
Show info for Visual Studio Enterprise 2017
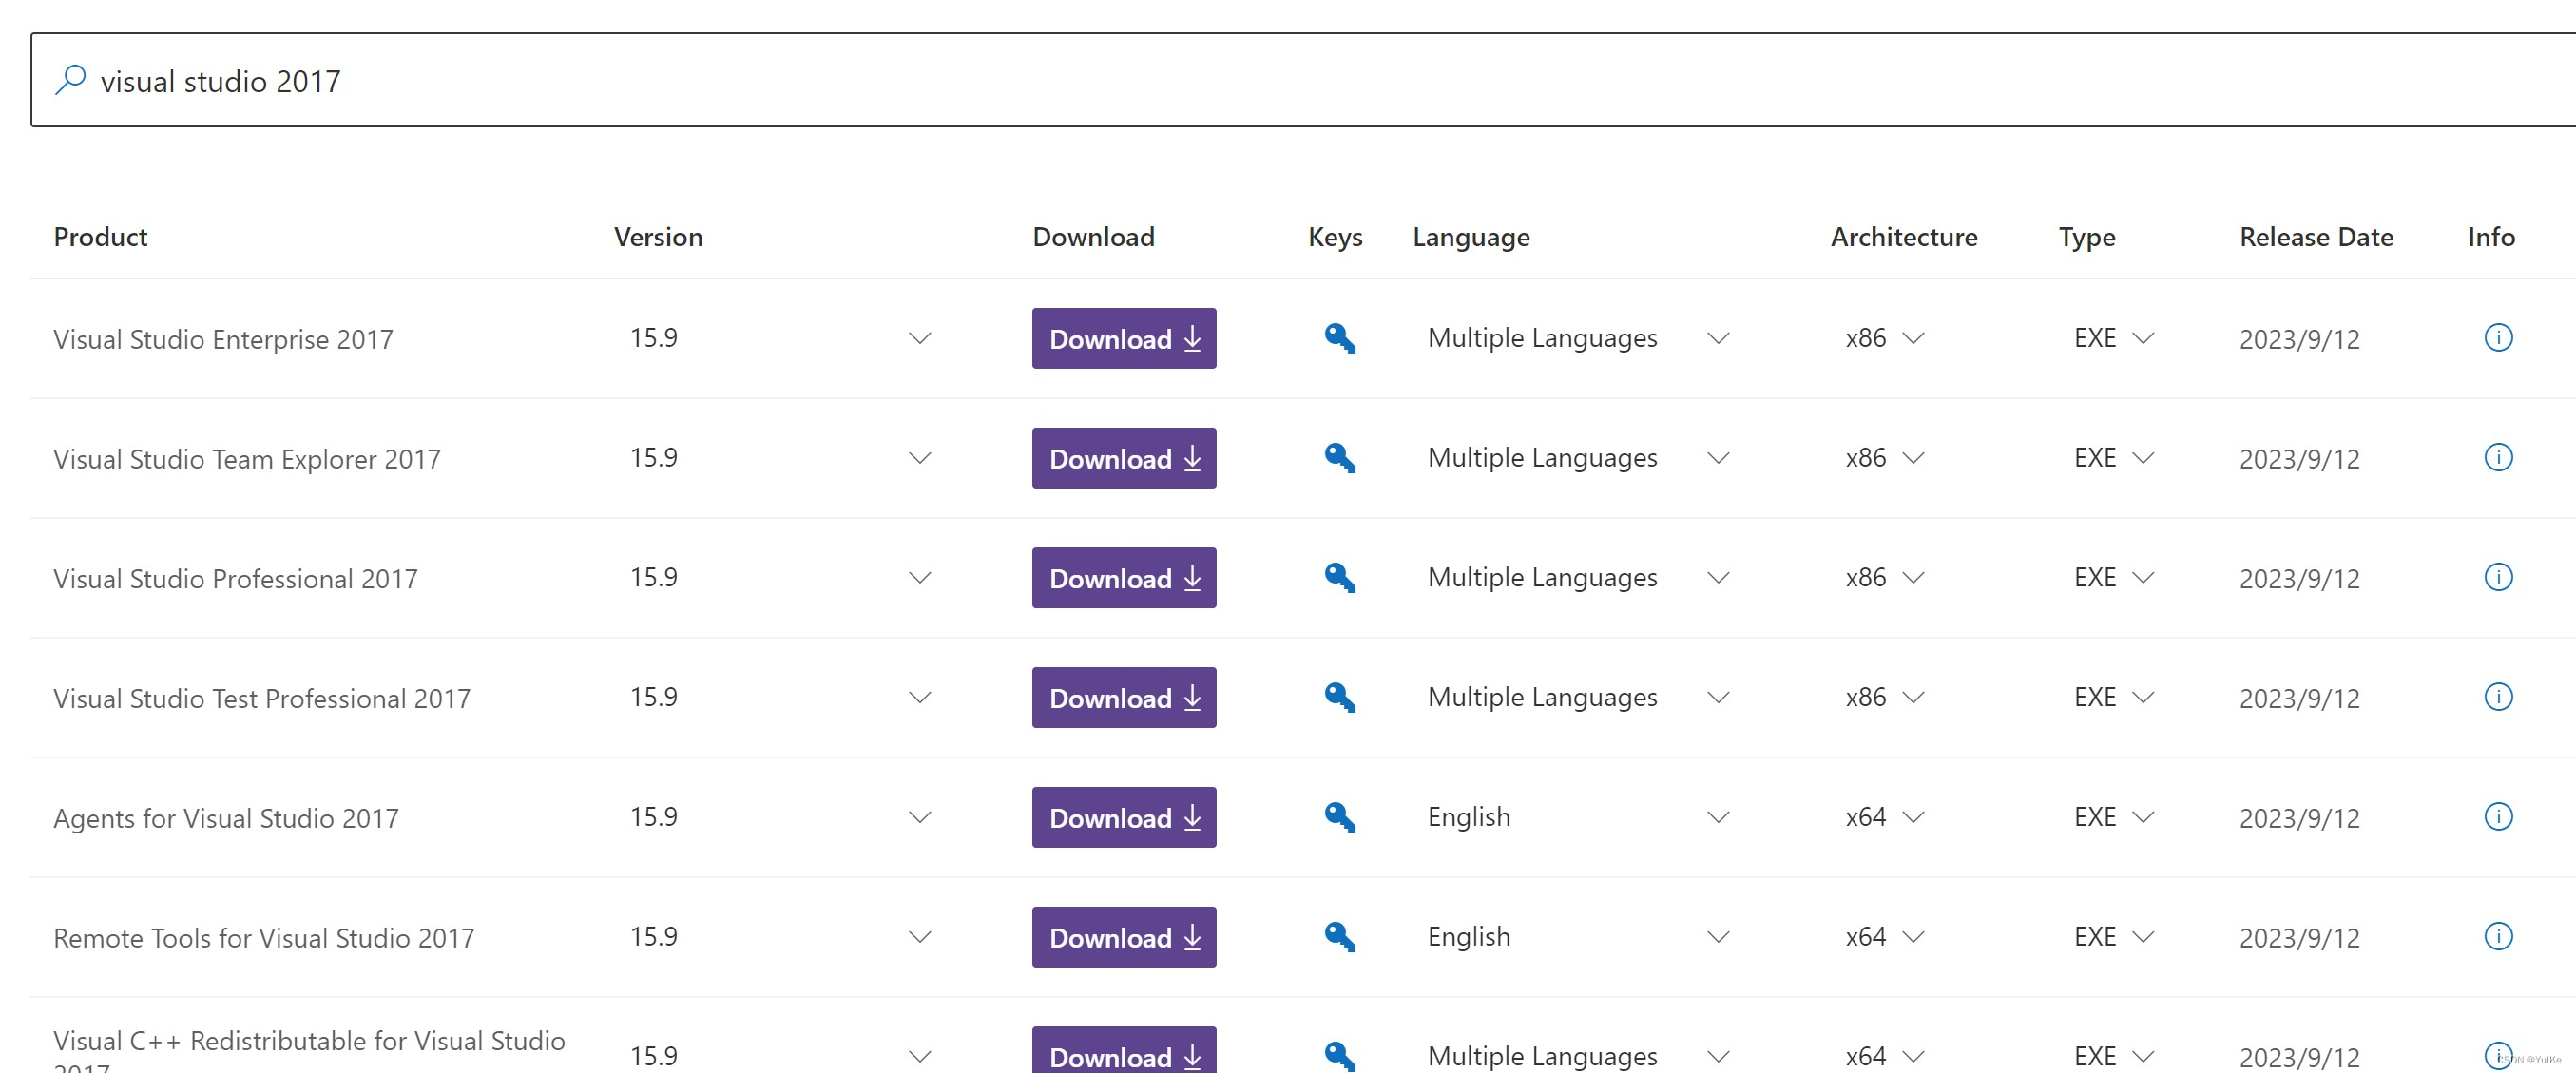pyautogui.click(x=2497, y=338)
